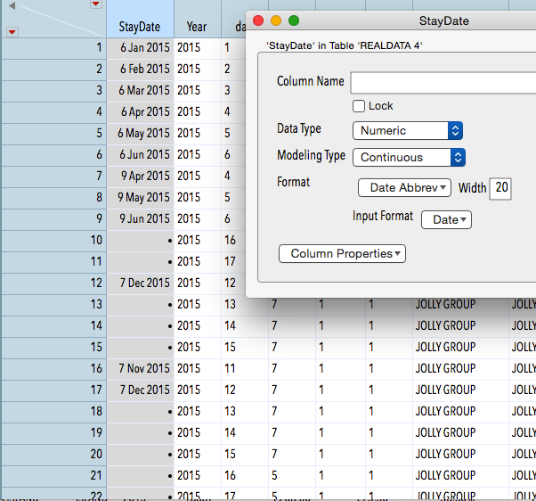Minimize the StayDate dialog with yellow button
Viewport: 536px width, 501px height.
click(276, 21)
